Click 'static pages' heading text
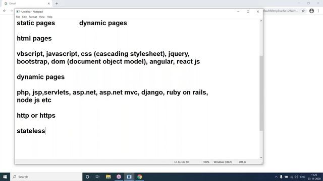 tap(36, 23)
